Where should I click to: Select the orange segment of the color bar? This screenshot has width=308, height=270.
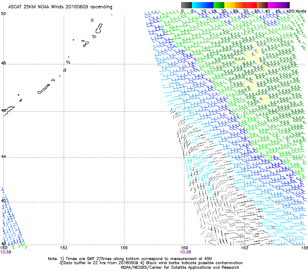click(x=241, y=5)
